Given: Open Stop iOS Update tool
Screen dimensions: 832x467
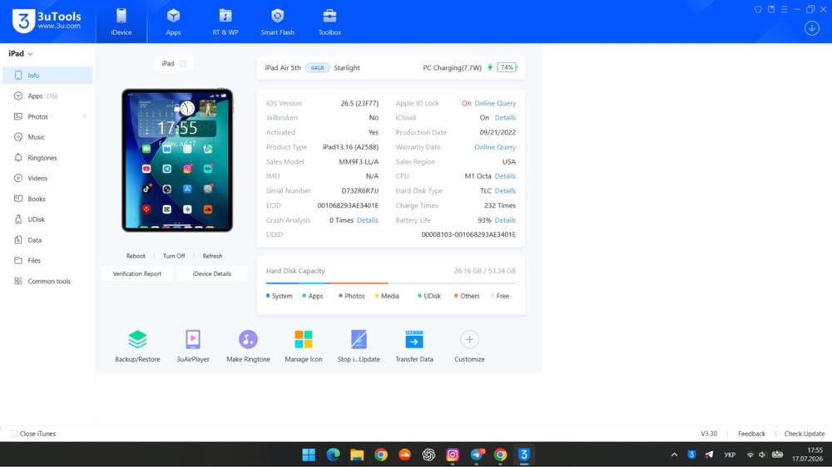Looking at the screenshot, I should tap(359, 347).
